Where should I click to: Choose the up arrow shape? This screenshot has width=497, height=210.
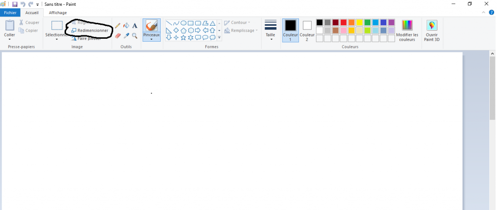click(x=213, y=31)
